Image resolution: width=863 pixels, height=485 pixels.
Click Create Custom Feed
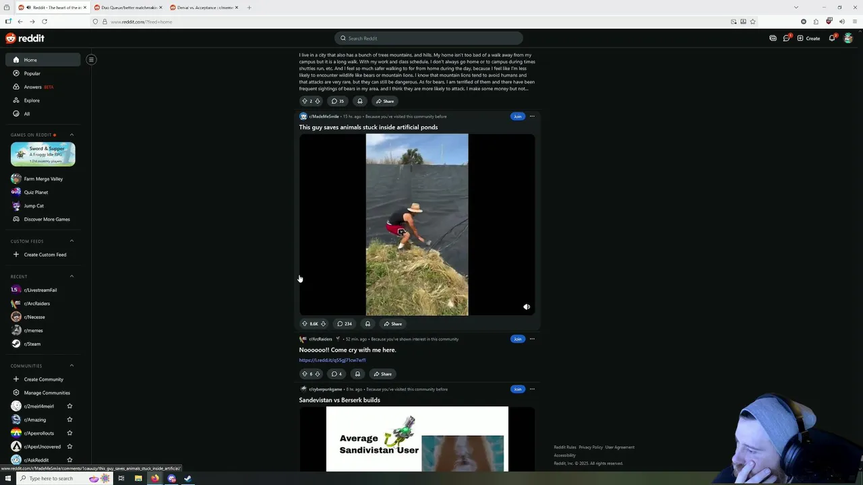[42, 255]
